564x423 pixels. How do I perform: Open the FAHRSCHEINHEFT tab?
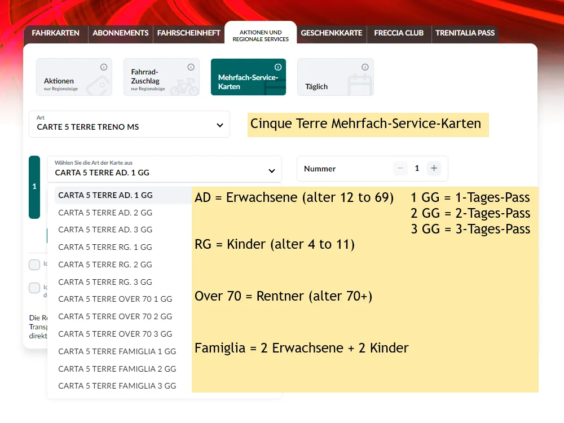pyautogui.click(x=188, y=33)
